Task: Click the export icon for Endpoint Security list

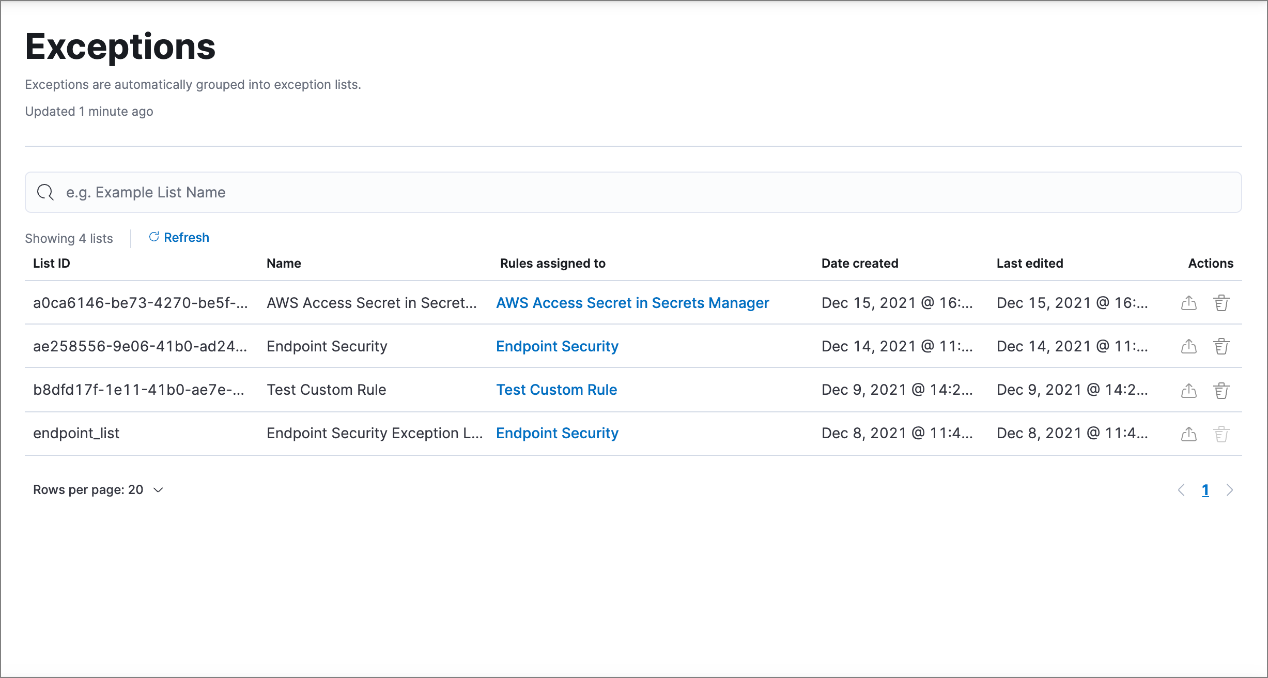Action: (1189, 346)
